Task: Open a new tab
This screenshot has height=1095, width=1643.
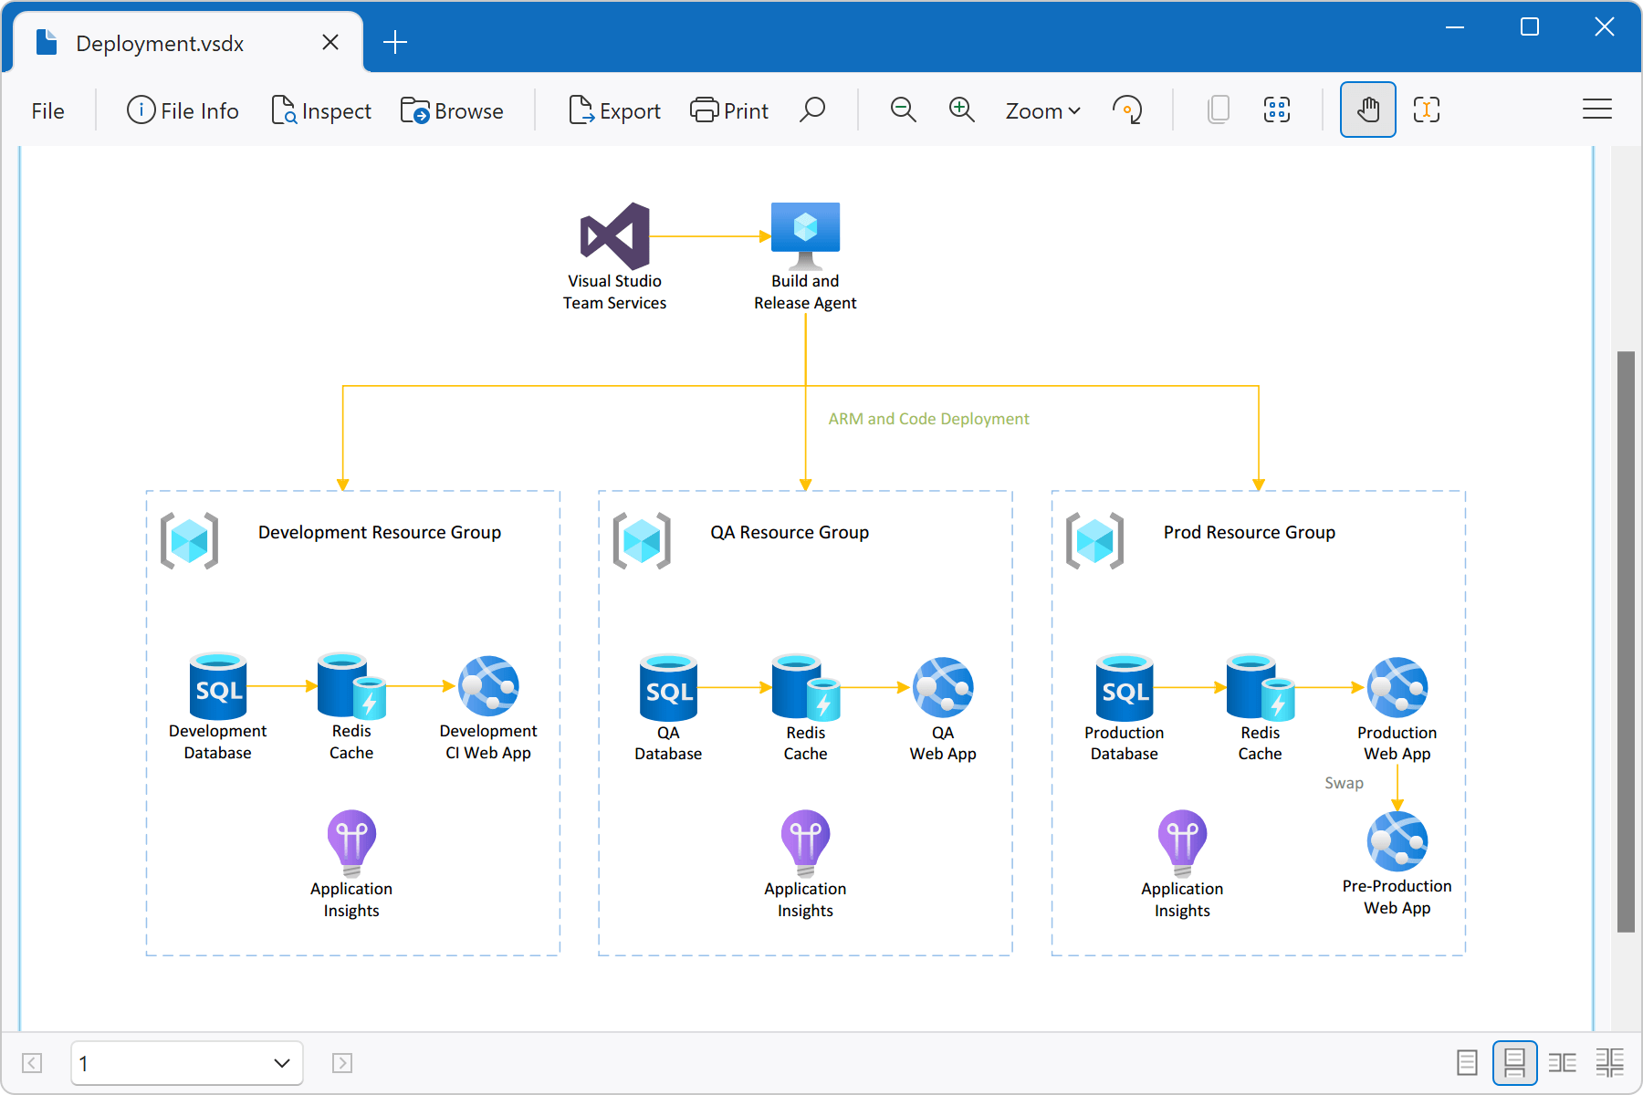Action: (395, 41)
